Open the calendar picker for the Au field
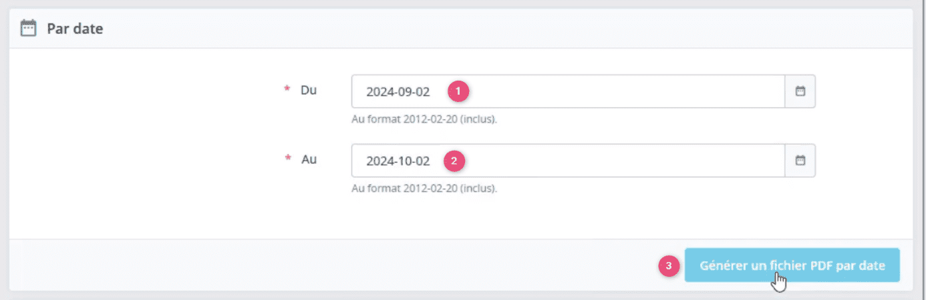The image size is (926, 300). (x=800, y=161)
